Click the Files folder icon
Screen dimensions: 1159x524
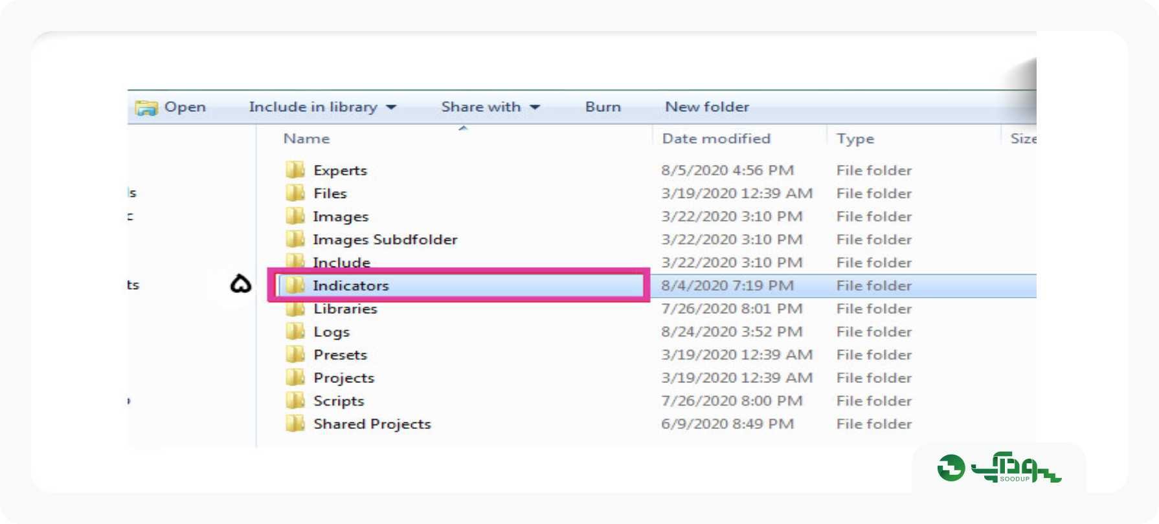(x=295, y=193)
